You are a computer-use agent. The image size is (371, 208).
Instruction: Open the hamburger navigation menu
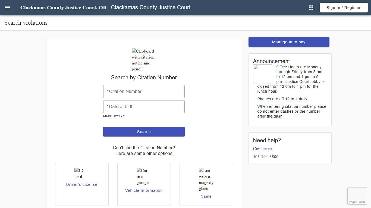(x=7, y=7)
